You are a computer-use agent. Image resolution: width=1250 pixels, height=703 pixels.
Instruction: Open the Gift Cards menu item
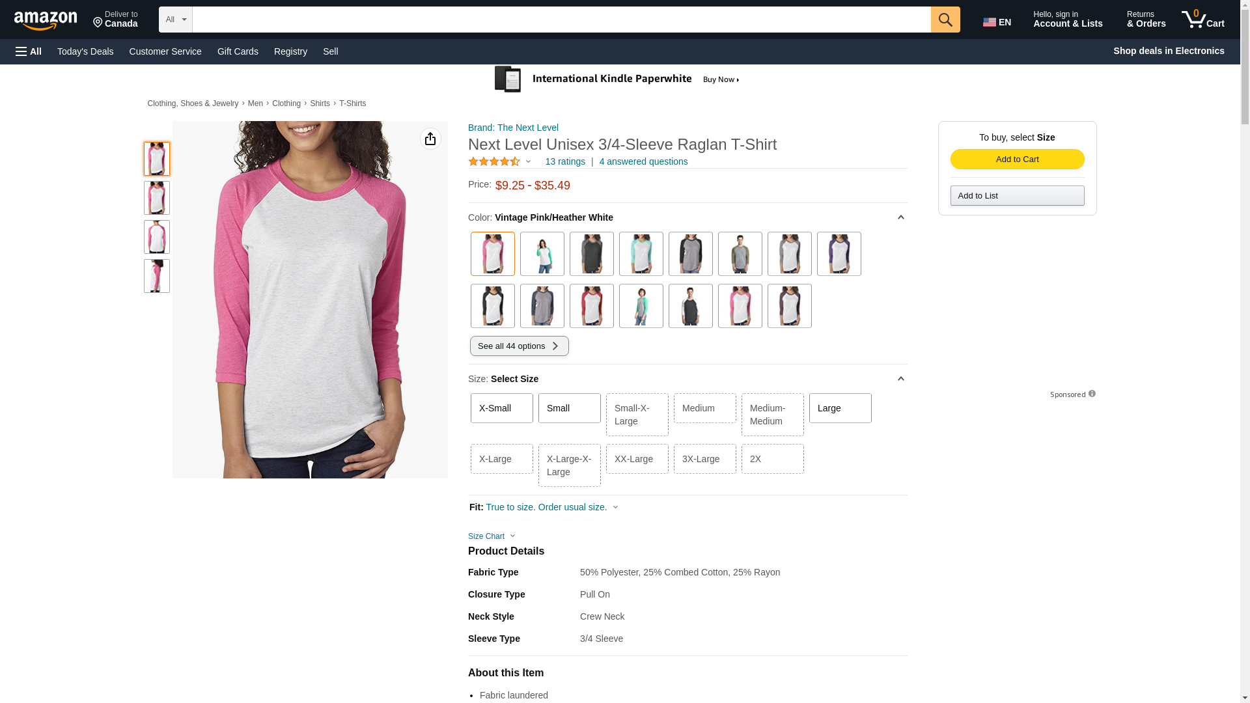tap(238, 51)
